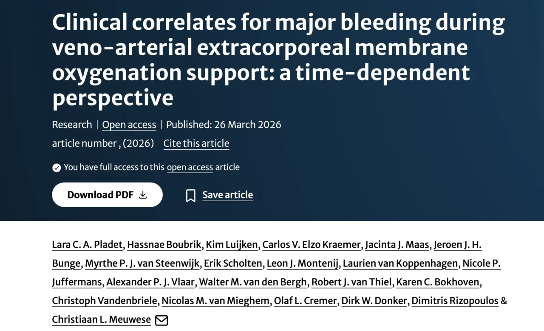Open author page for Dimitris Rizopoulos
The image size is (544, 331).
[x=455, y=301]
